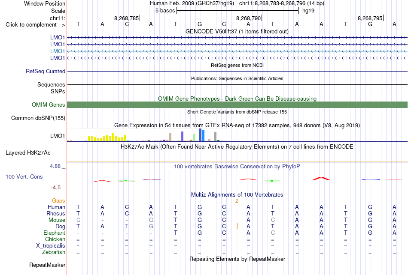Click the 'RefSeq genes from NCBI' title
The height and width of the screenshot is (275, 408).
click(x=237, y=65)
